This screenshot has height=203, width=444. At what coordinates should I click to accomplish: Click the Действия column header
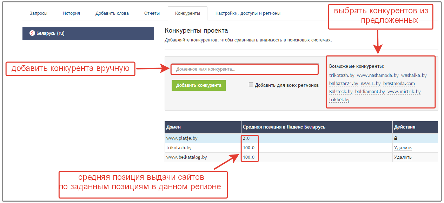tap(415, 127)
